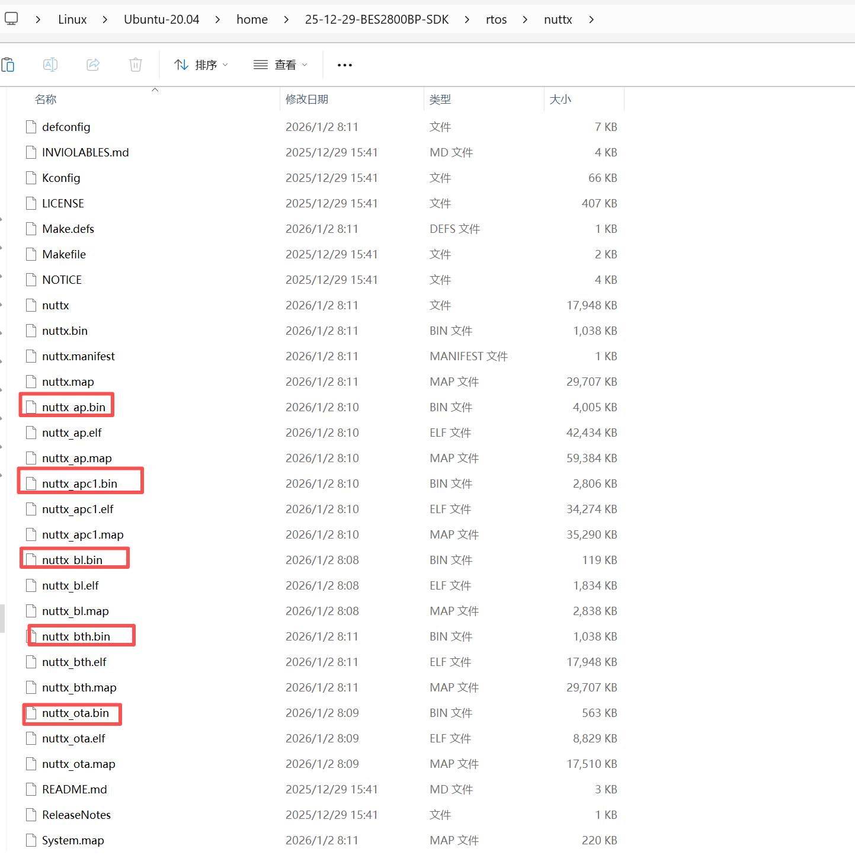
Task: Click the 407 KB size of LICENSE
Action: [599, 203]
